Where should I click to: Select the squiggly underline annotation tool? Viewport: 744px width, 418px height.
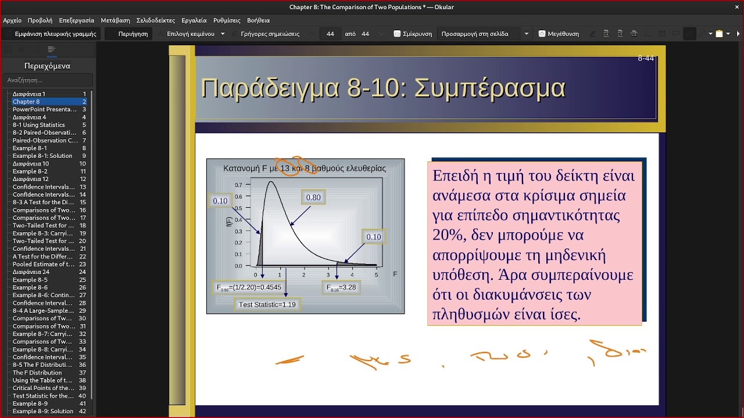coord(620,34)
